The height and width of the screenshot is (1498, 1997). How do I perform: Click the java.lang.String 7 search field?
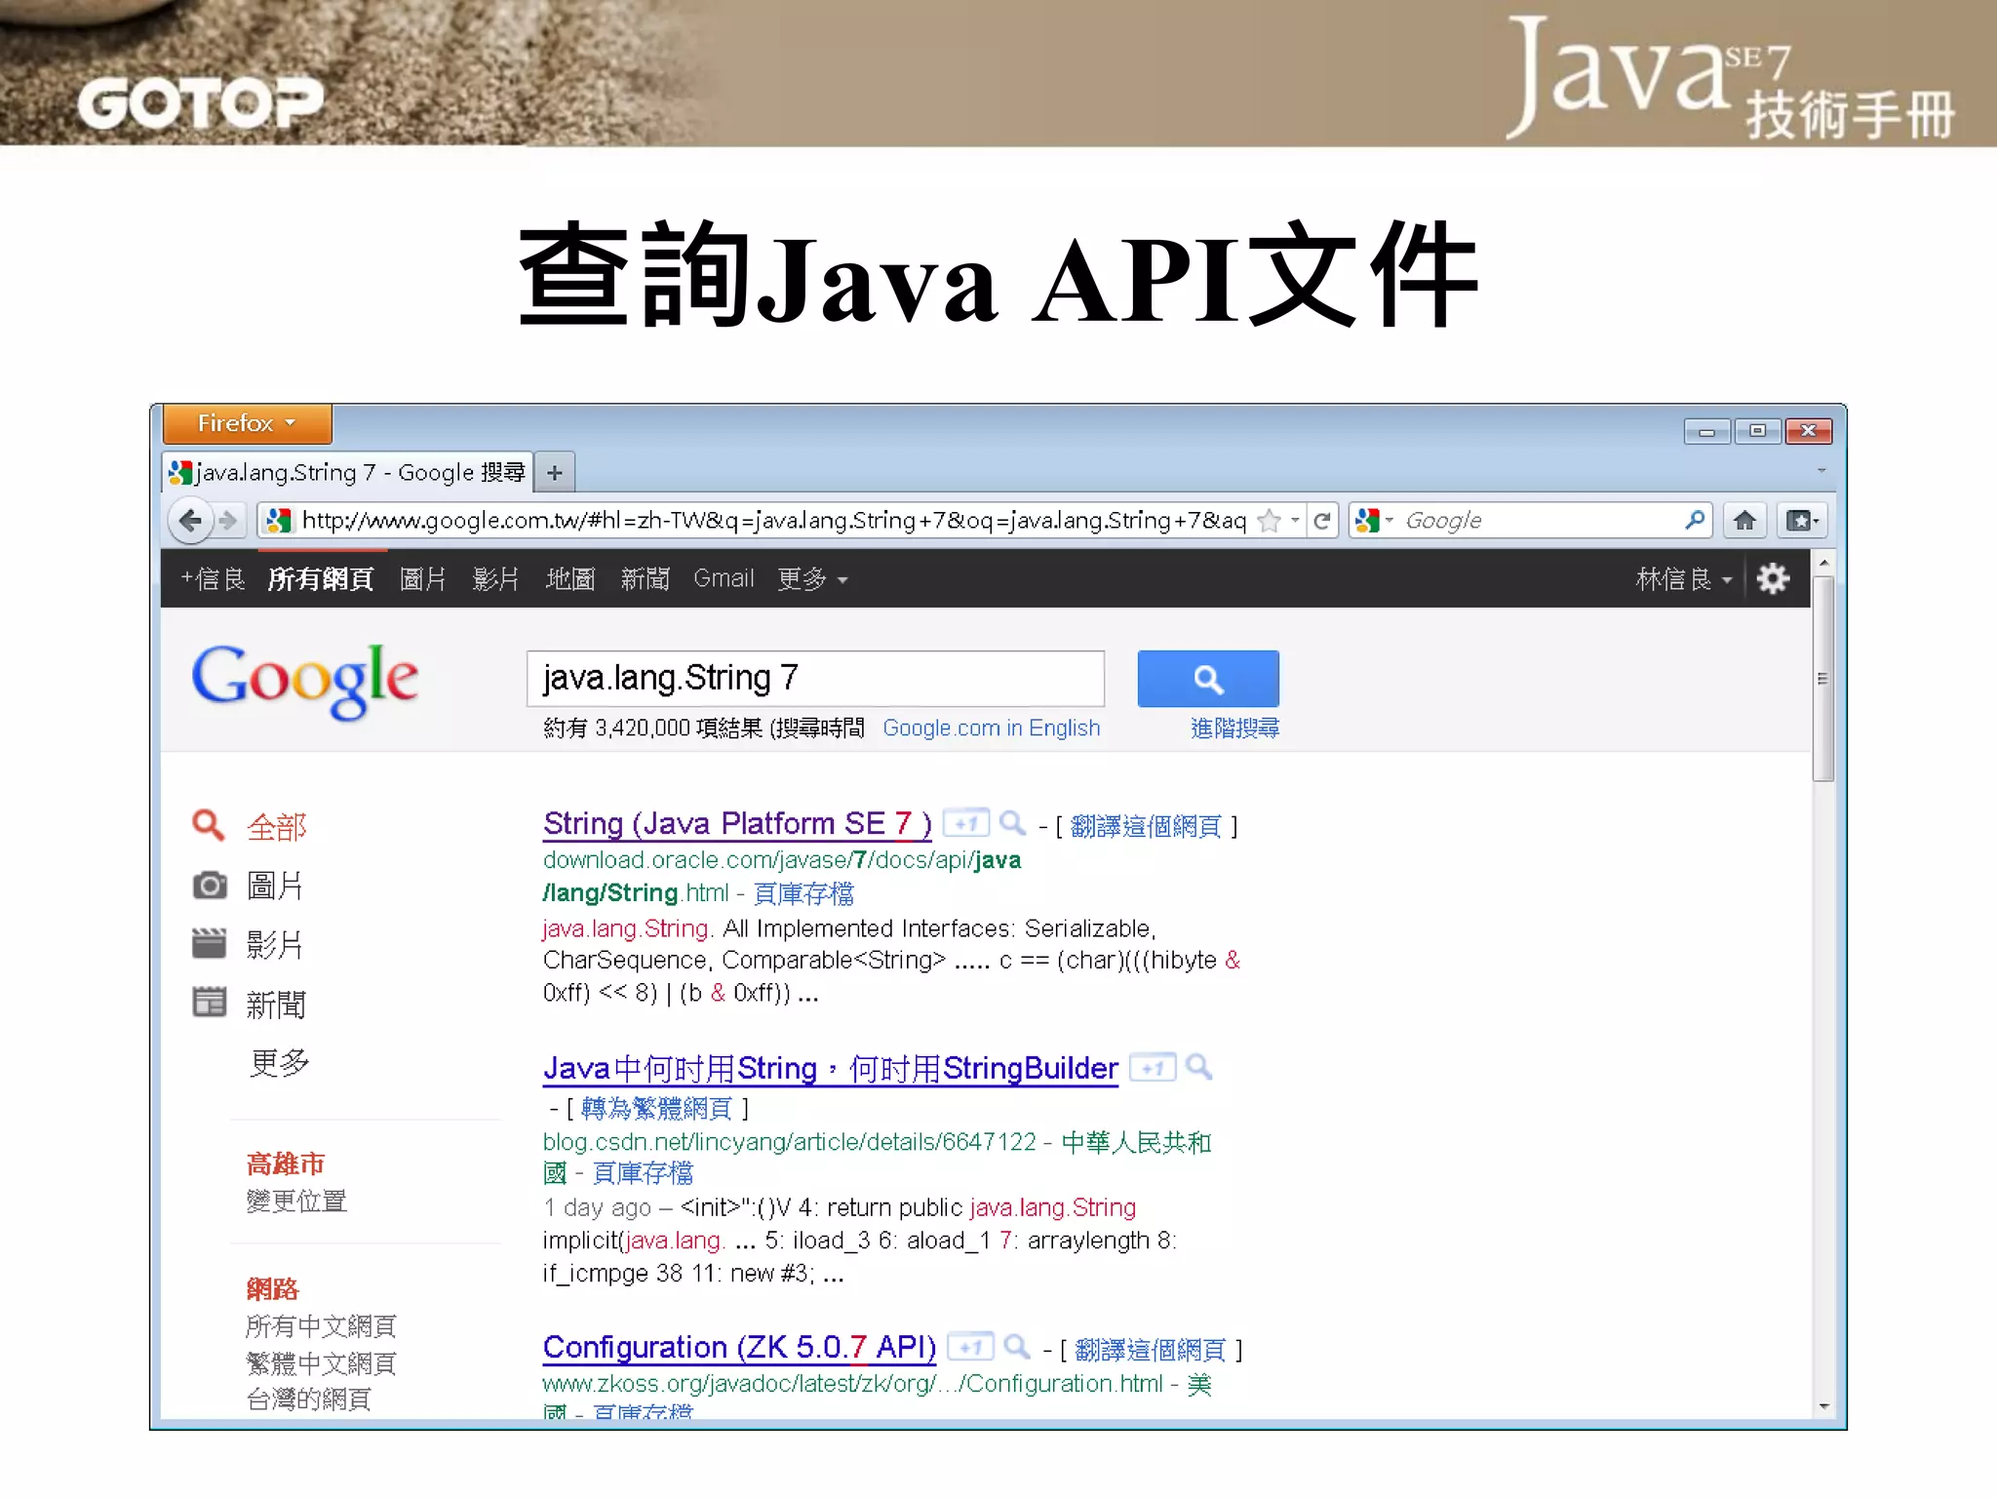pyautogui.click(x=815, y=679)
